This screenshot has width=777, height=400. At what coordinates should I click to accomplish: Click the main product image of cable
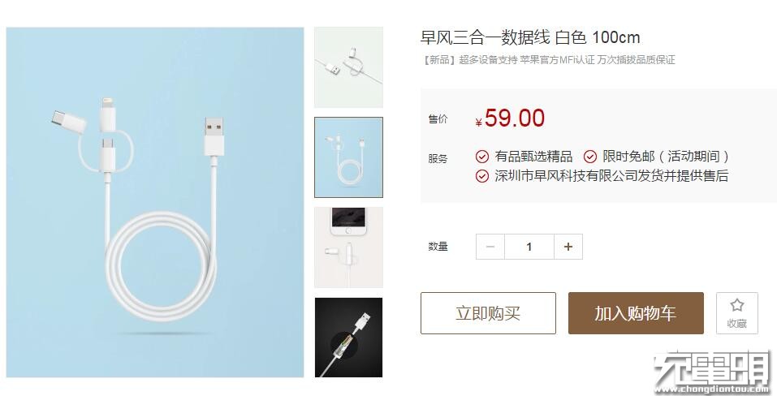tap(155, 202)
